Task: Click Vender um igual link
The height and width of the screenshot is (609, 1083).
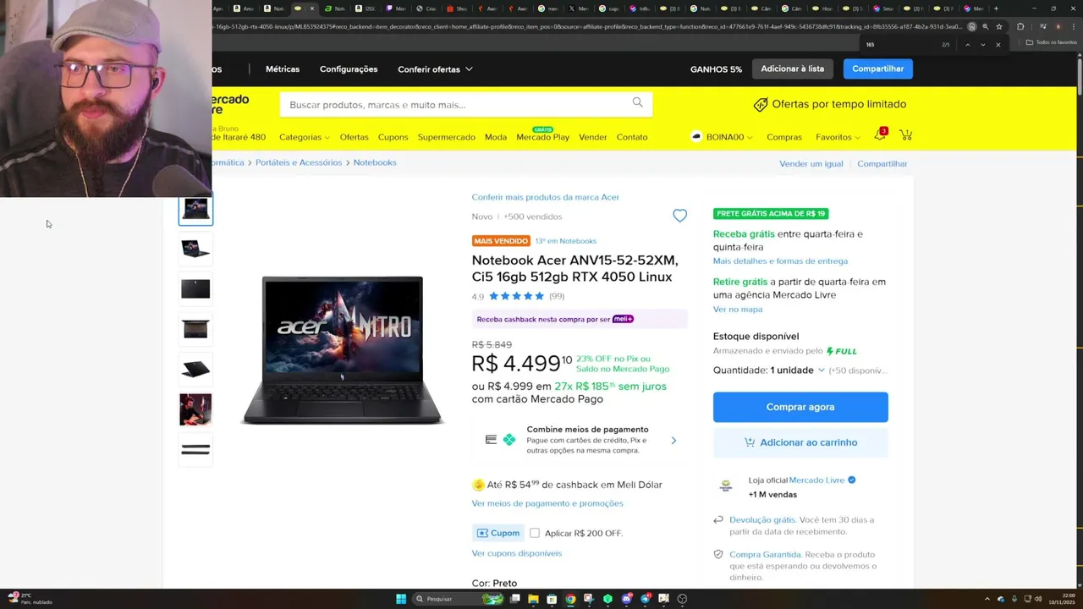Action: point(811,163)
